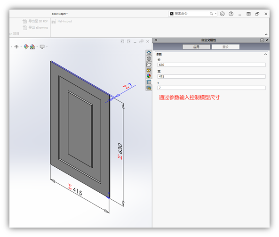Open Hide/Show Items dropdown arrow

21,47
